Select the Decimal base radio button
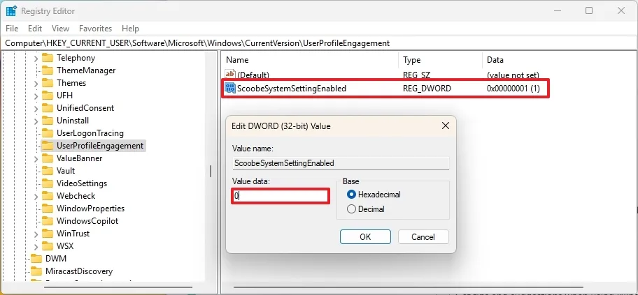This screenshot has width=638, height=295. click(x=351, y=209)
